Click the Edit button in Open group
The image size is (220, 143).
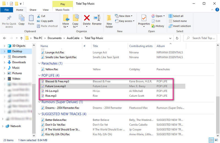(156, 21)
